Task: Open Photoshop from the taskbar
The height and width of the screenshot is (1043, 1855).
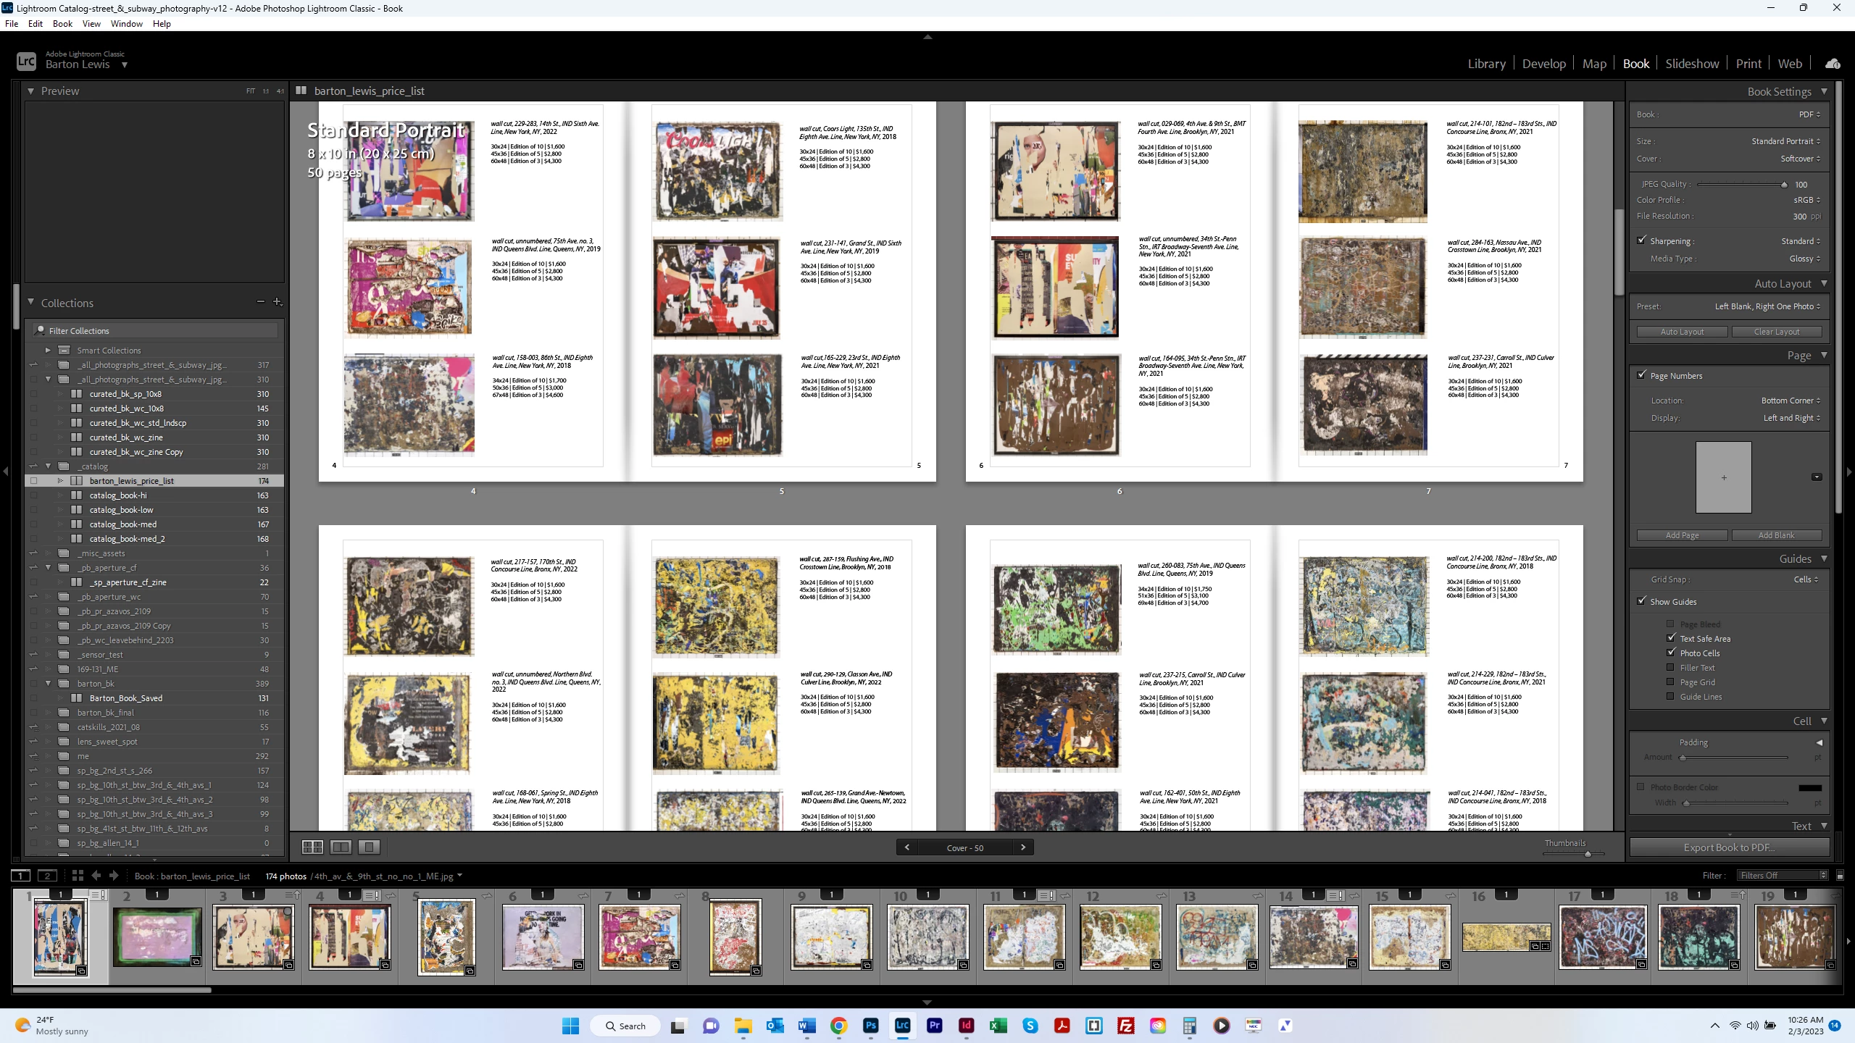Action: point(871,1026)
